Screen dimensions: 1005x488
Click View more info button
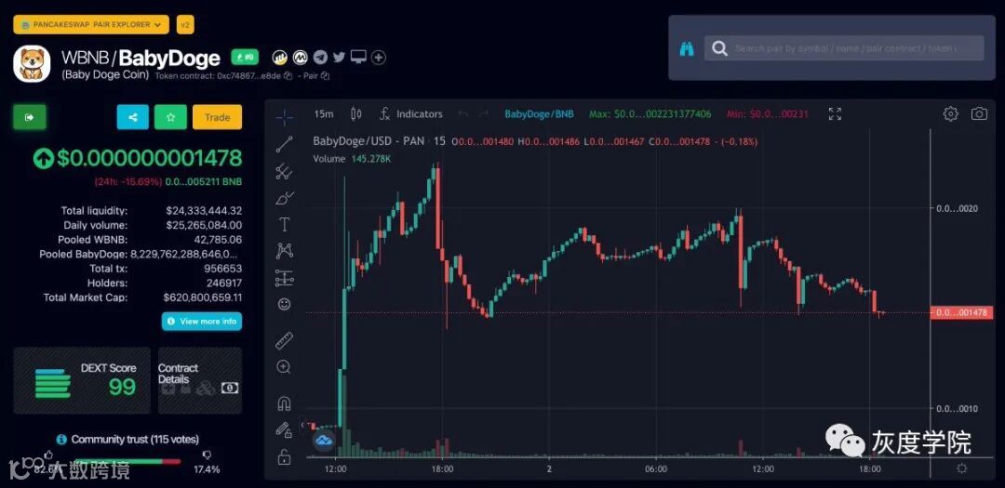(x=202, y=321)
